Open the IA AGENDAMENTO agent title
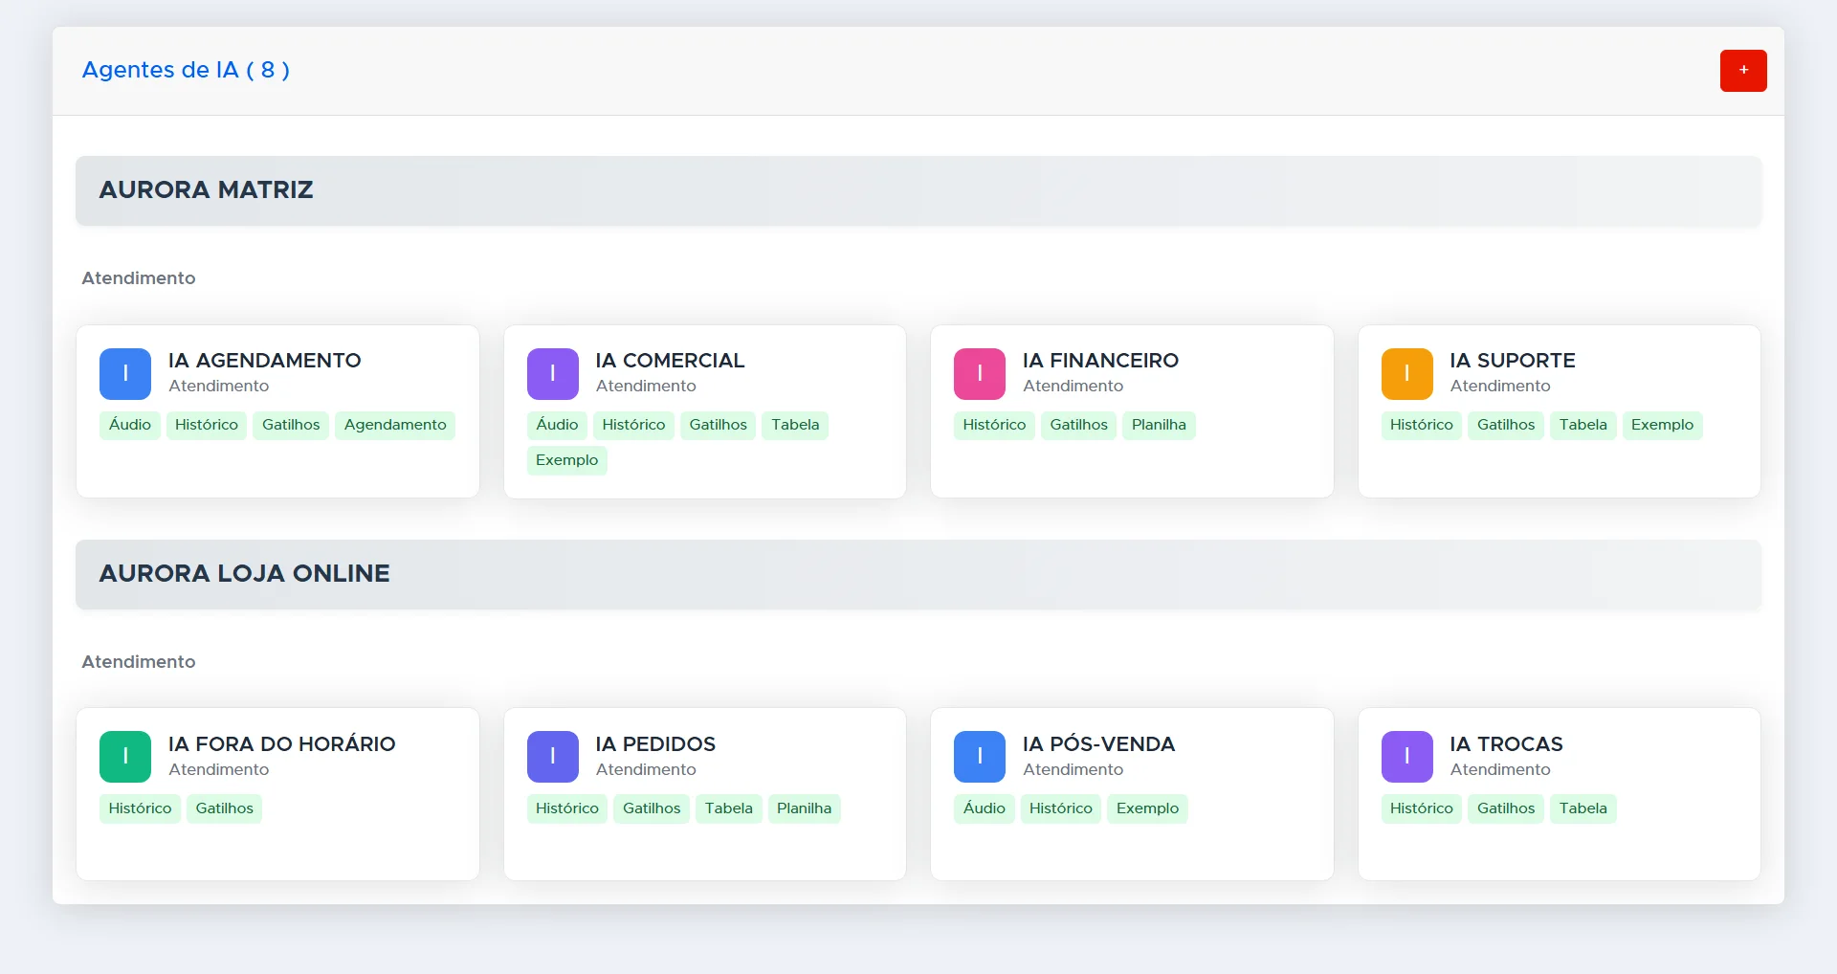This screenshot has width=1837, height=974. tap(265, 361)
